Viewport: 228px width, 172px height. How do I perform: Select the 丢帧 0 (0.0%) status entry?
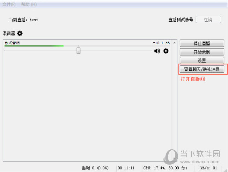[95, 168]
